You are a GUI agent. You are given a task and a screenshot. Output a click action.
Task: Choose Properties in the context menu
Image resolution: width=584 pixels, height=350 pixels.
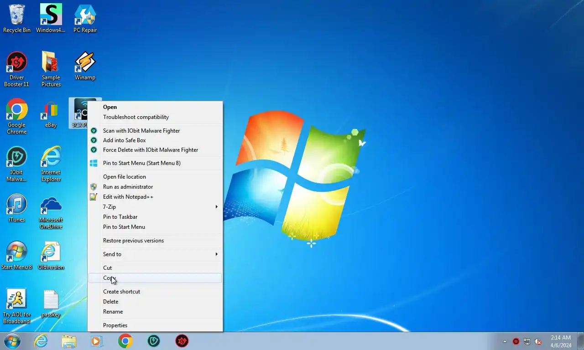point(155,325)
